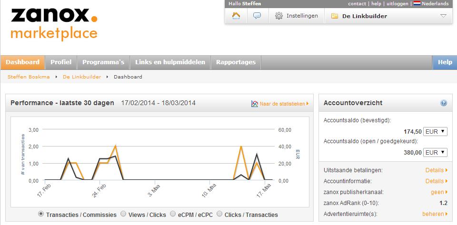Click the zanox marketplace logo
This screenshot has height=225, width=457.
tap(54, 24)
